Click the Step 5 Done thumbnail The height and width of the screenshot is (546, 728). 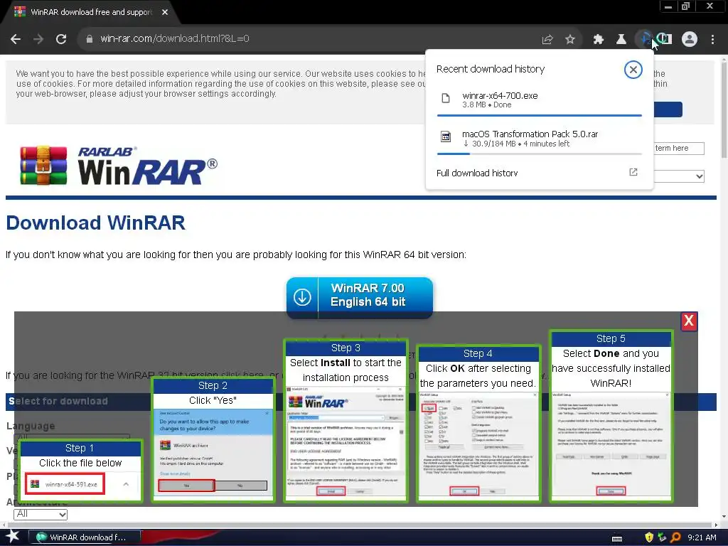(x=611, y=416)
